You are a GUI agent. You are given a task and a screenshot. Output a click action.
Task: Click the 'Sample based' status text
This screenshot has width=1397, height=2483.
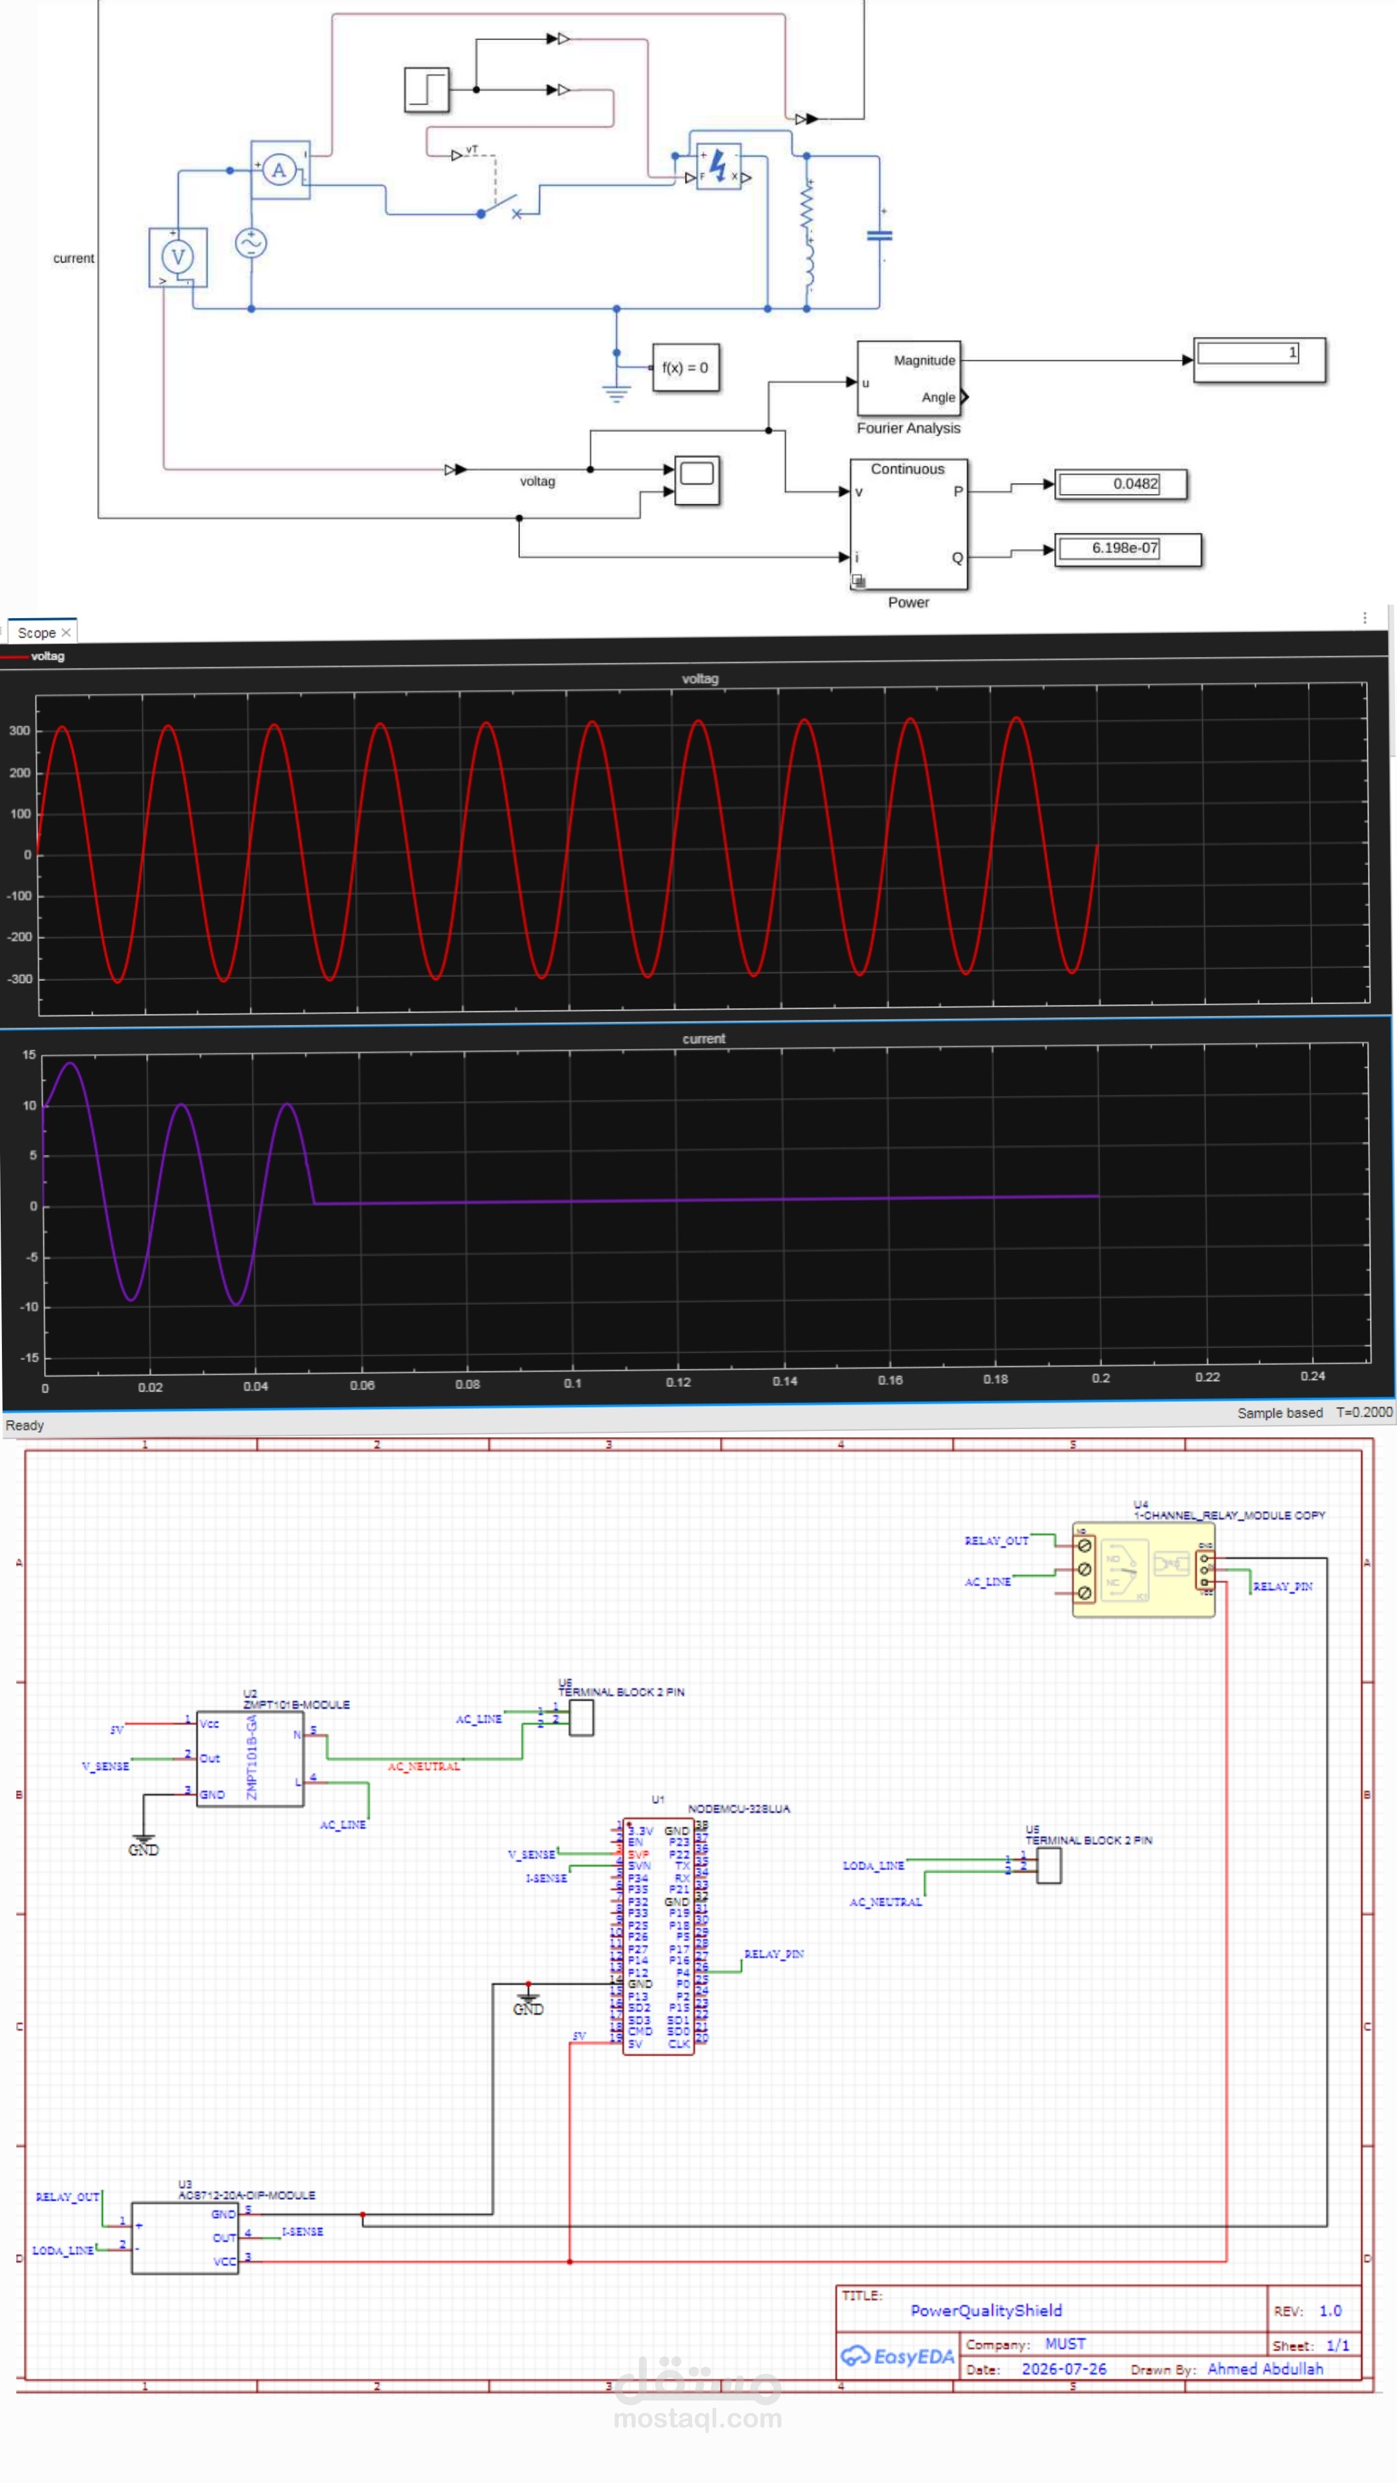[x=1279, y=1412]
